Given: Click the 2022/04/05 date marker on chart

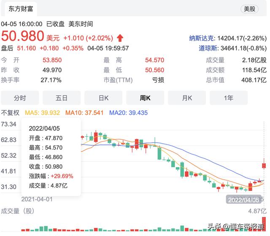Looking at the screenshot, I should pyautogui.click(x=243, y=200).
